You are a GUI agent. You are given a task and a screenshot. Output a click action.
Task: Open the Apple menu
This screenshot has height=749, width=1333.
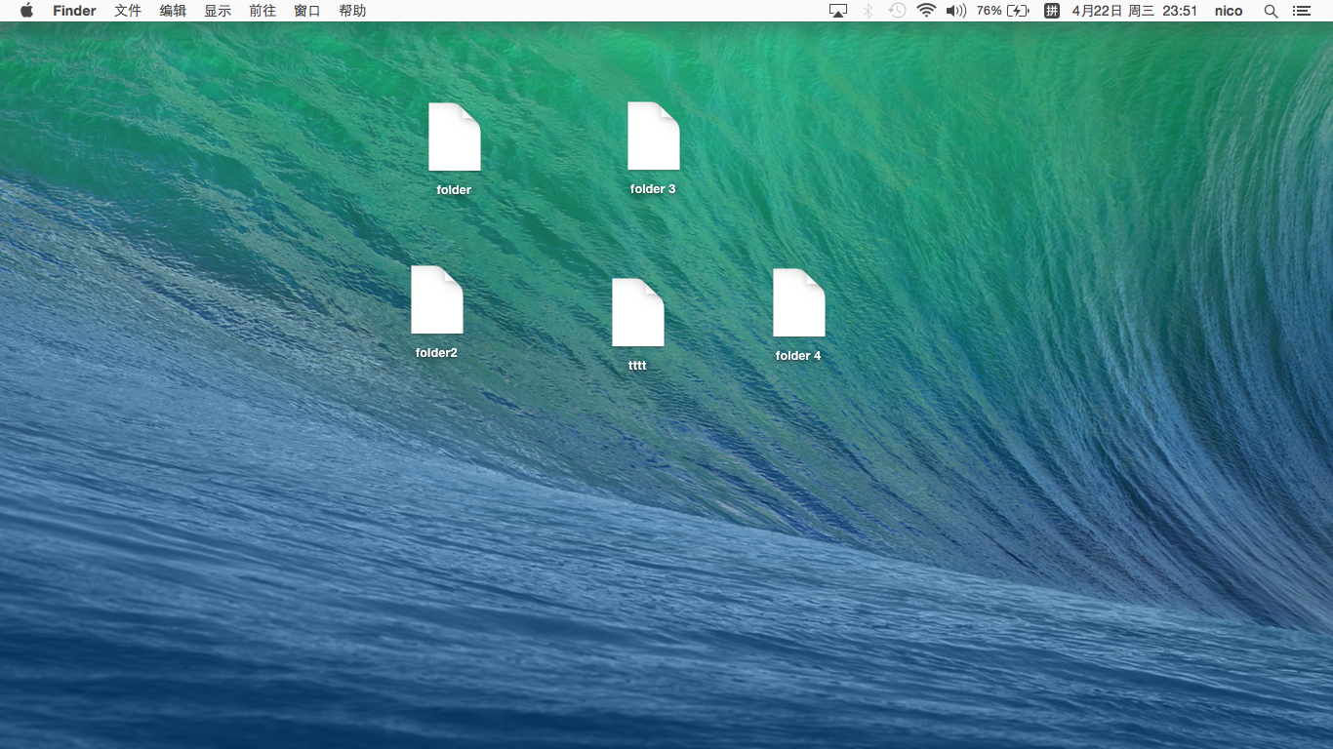pyautogui.click(x=26, y=11)
